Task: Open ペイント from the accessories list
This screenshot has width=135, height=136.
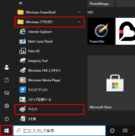Action: click(x=49, y=109)
